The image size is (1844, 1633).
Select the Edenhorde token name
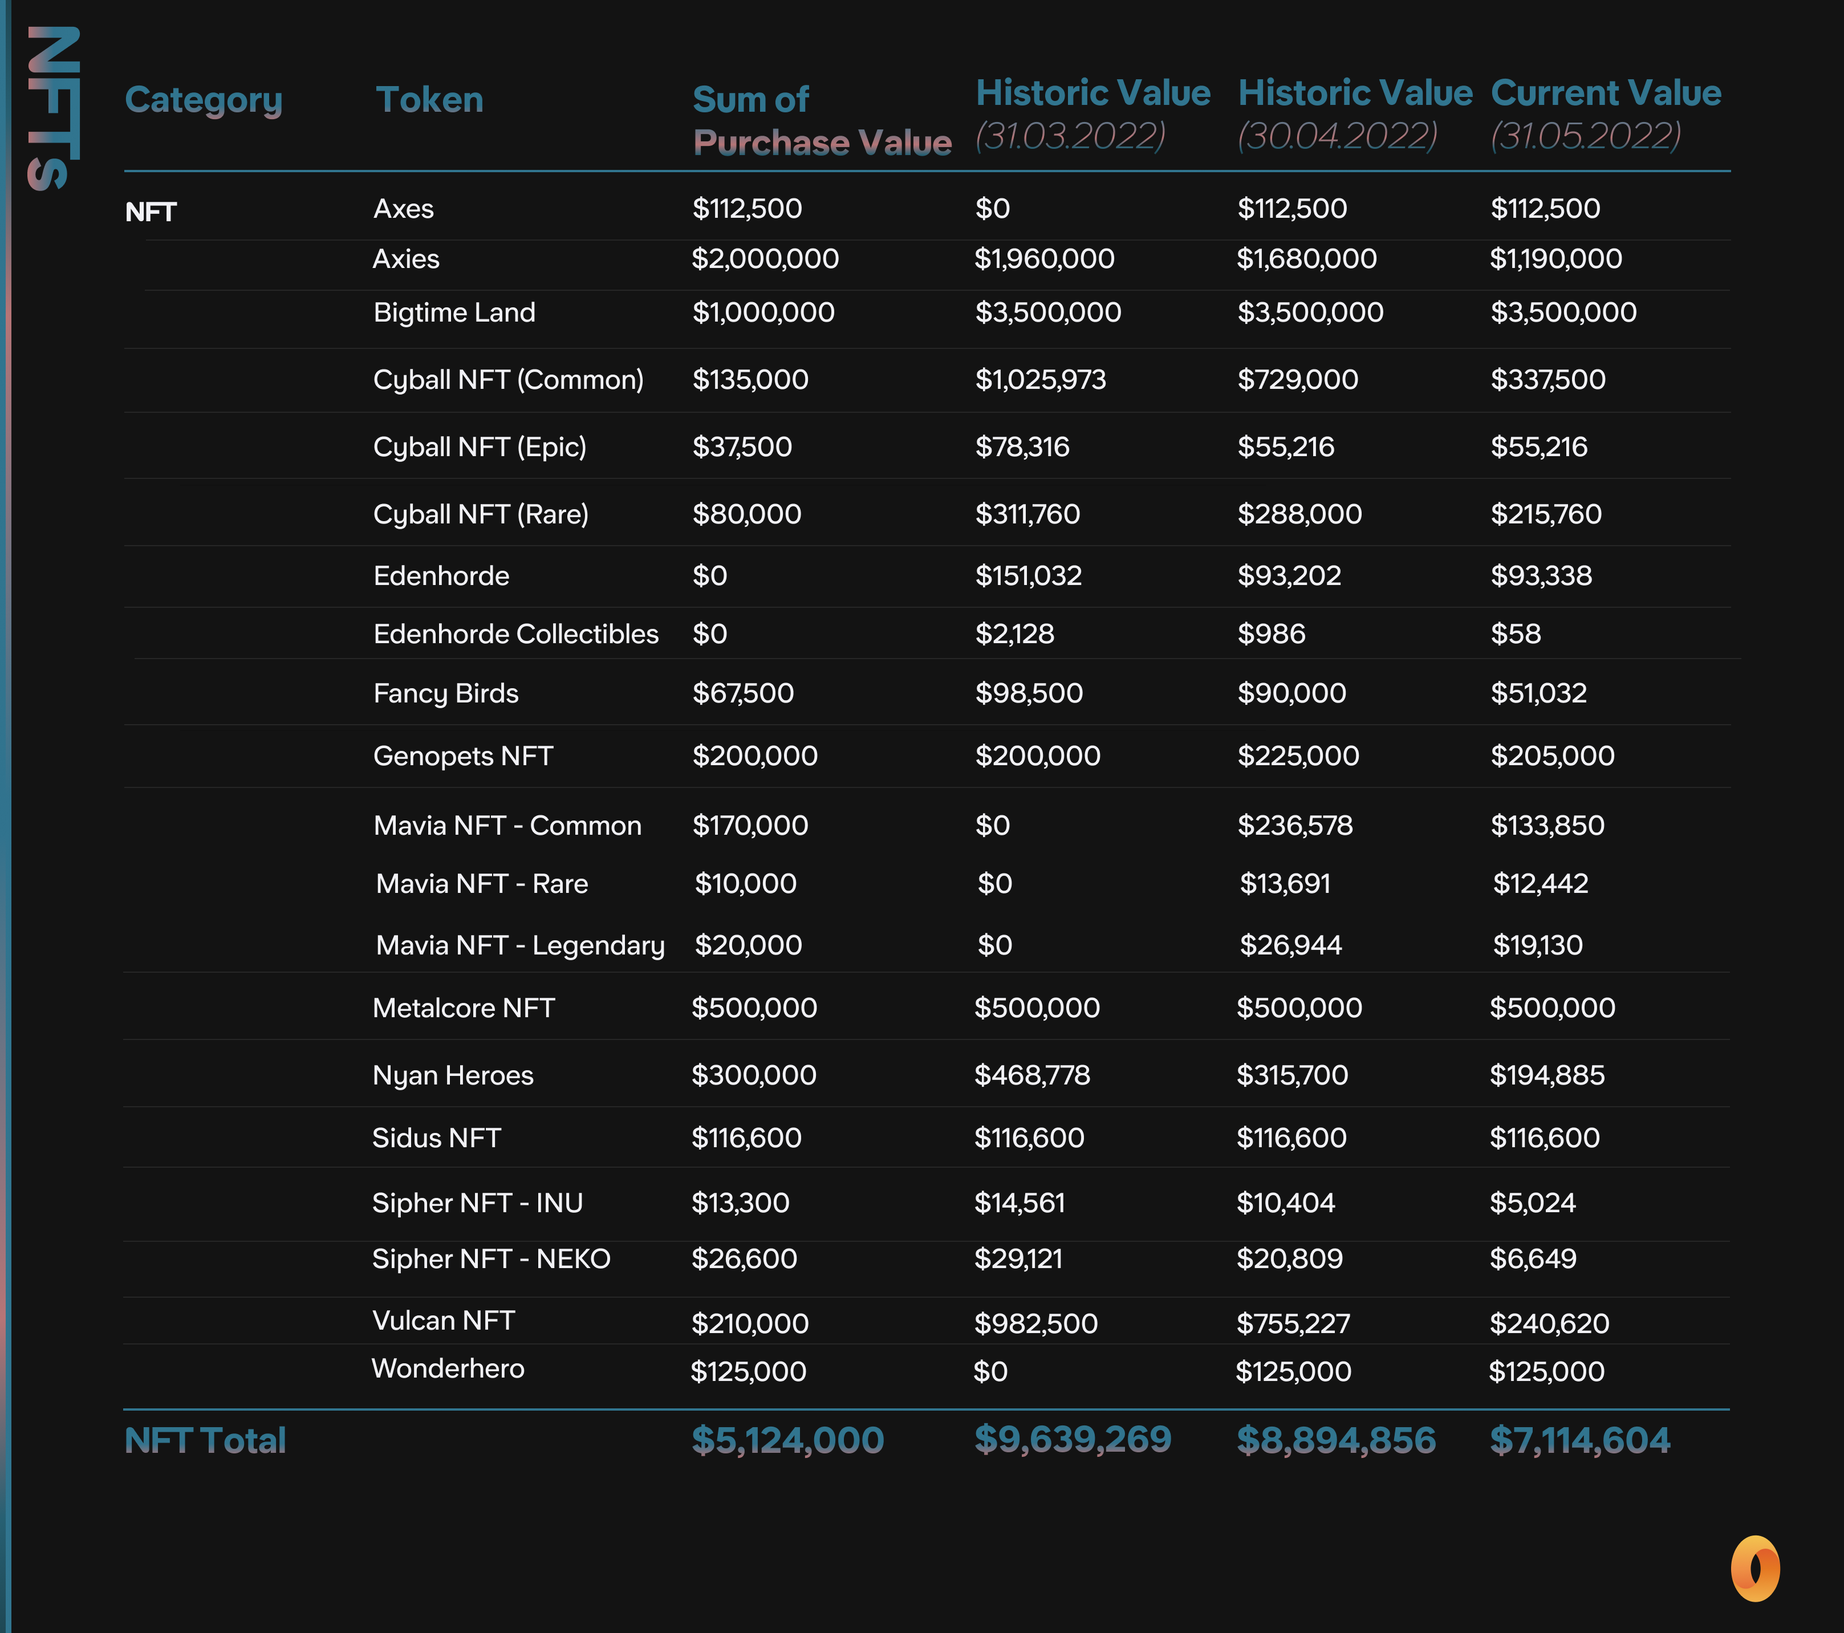[441, 576]
